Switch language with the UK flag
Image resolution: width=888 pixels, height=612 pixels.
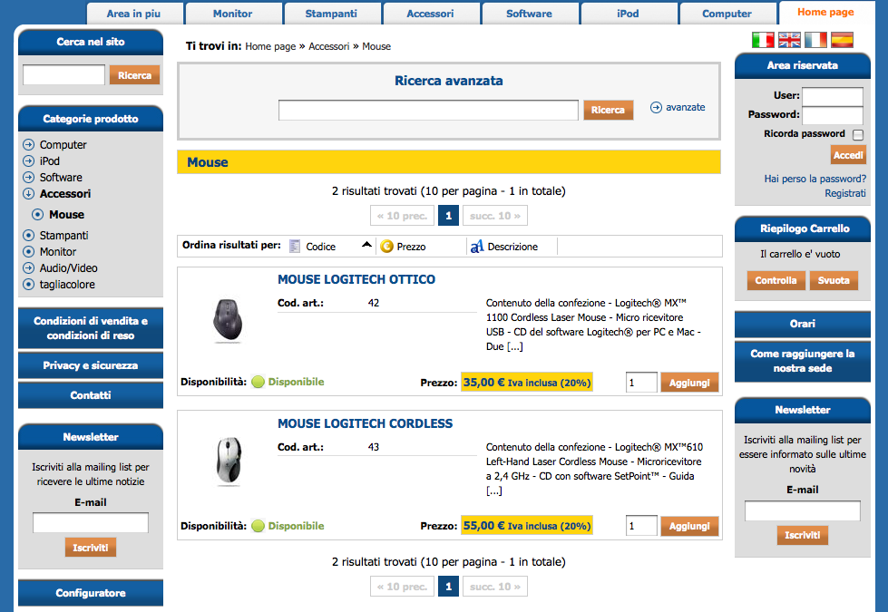click(789, 40)
